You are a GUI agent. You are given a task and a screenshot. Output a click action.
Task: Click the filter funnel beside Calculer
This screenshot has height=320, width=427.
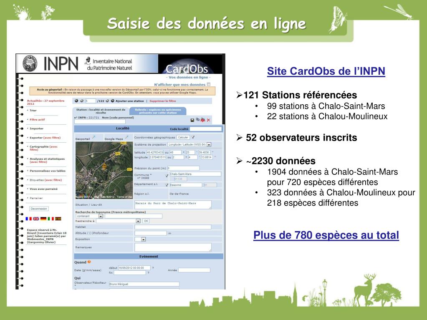[x=193, y=137]
